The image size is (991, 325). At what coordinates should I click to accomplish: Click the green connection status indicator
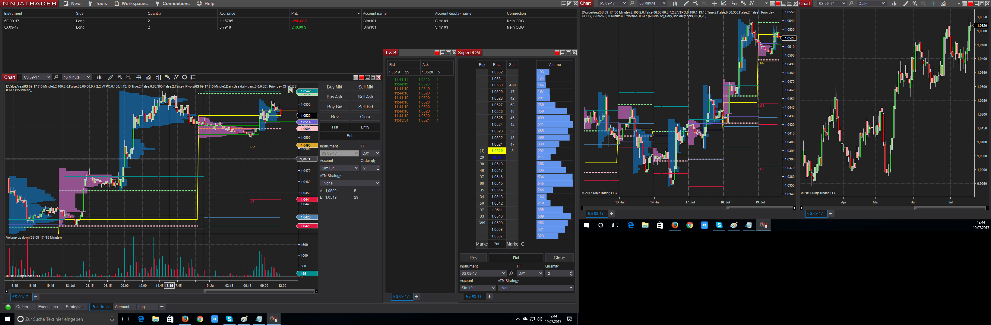(8, 307)
